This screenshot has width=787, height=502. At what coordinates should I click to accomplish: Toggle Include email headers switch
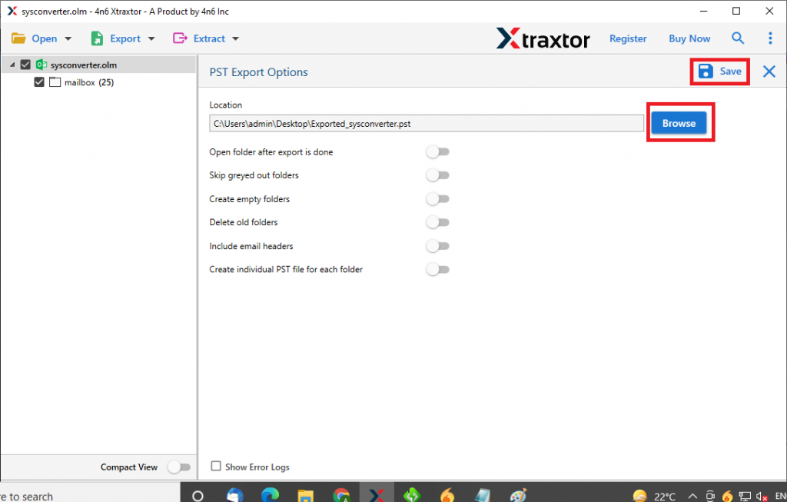(x=437, y=246)
